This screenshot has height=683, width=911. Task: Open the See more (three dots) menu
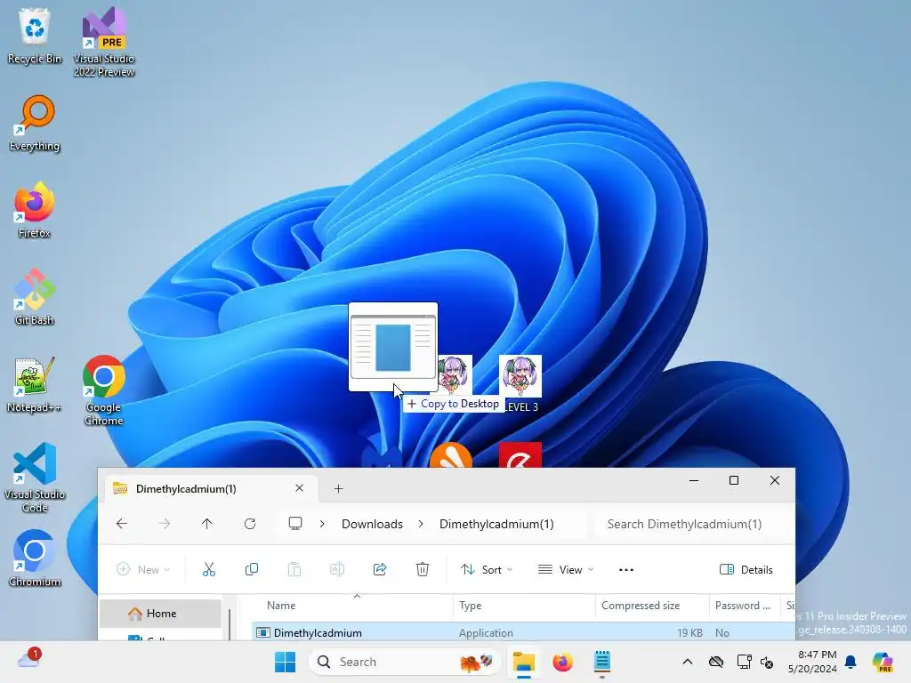tap(625, 570)
